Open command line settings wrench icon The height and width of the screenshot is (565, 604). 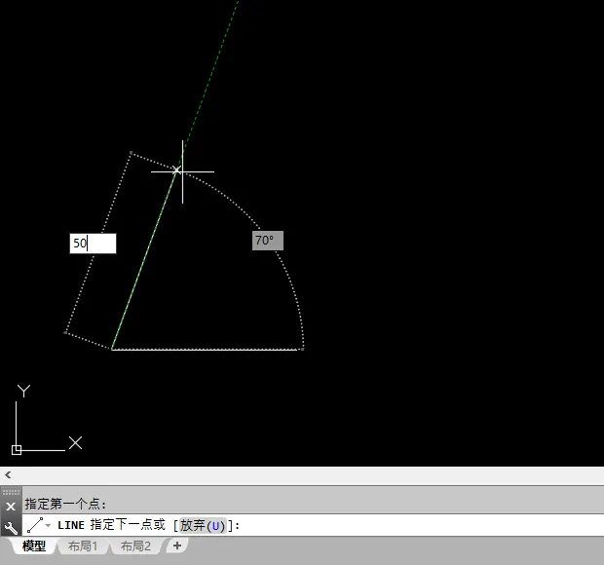click(11, 527)
